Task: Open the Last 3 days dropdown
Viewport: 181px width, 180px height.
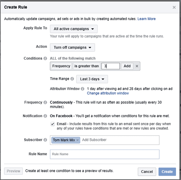Action: coord(92,79)
